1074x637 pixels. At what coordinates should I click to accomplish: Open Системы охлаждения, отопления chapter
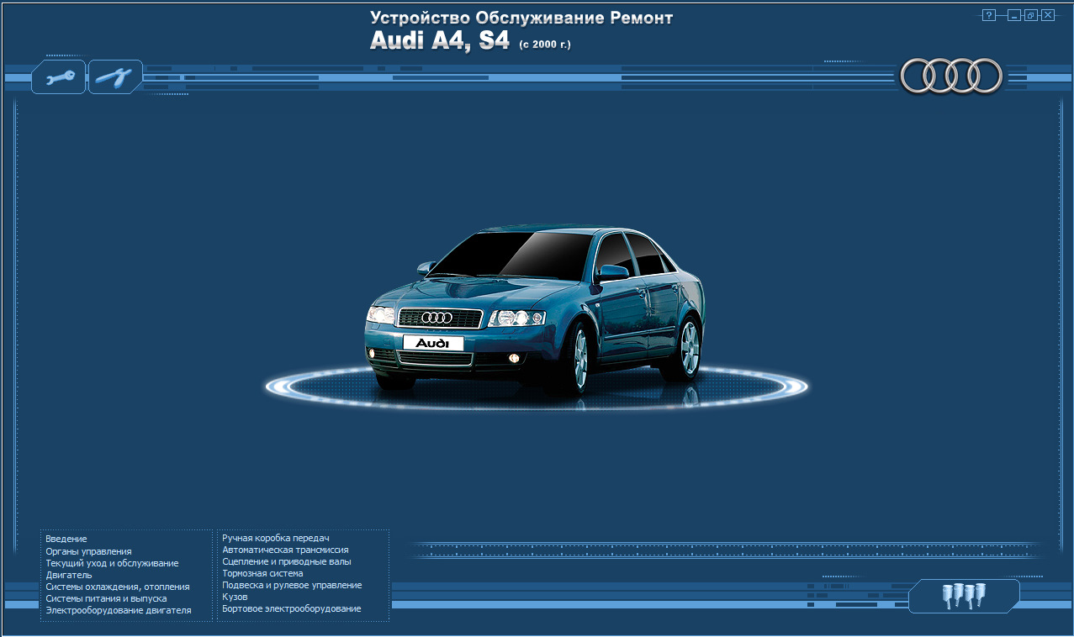coord(118,587)
